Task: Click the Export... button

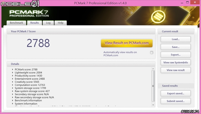Action: 176,54
